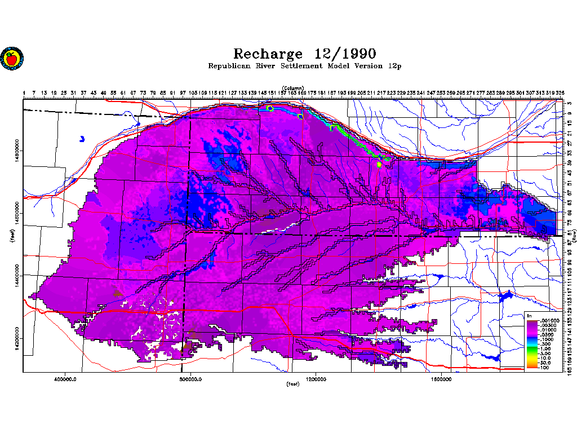
Task: Click the red apple logo icon
Action: (12, 58)
